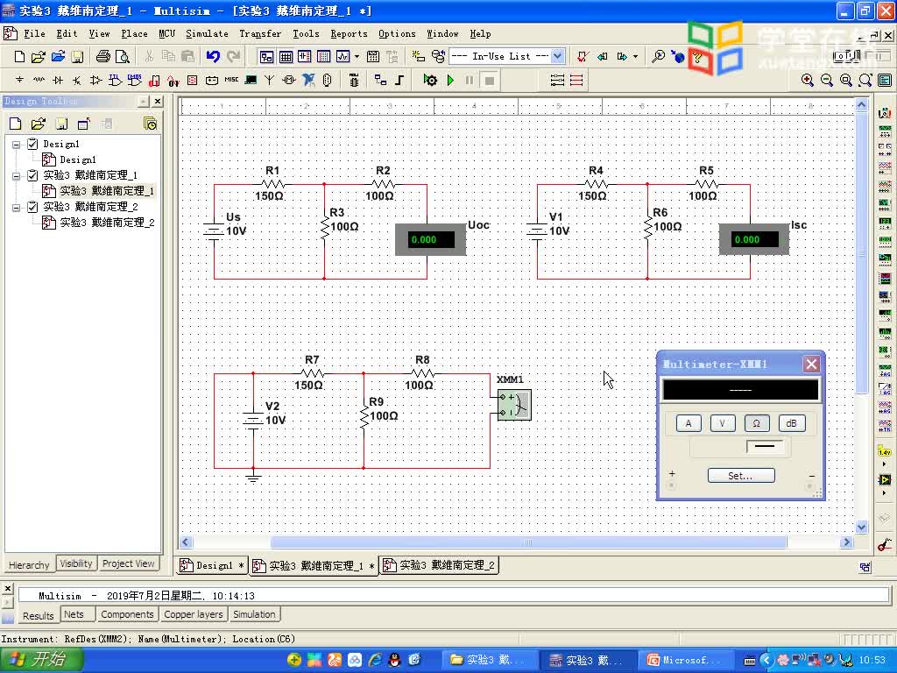Screen dimensions: 897x673
Task: Open the dropdown arrow beside the Grapher icon
Action: [x=357, y=57]
